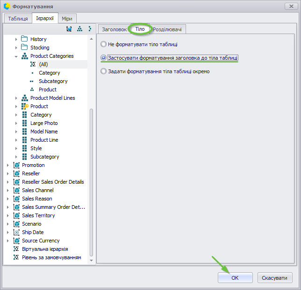301x290 pixels.
Task: Click the Ship Date clock dimension icon
Action: point(16,232)
